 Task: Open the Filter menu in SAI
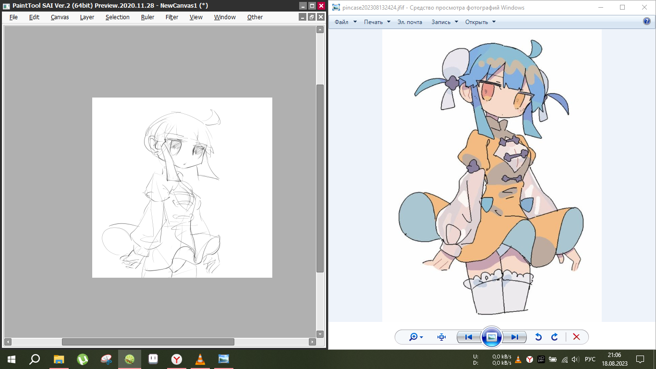[172, 17]
